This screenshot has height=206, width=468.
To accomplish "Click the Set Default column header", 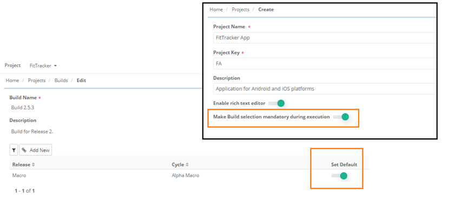I will pos(344,164).
